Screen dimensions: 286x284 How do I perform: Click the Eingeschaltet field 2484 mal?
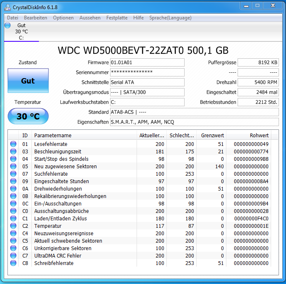tap(258, 92)
